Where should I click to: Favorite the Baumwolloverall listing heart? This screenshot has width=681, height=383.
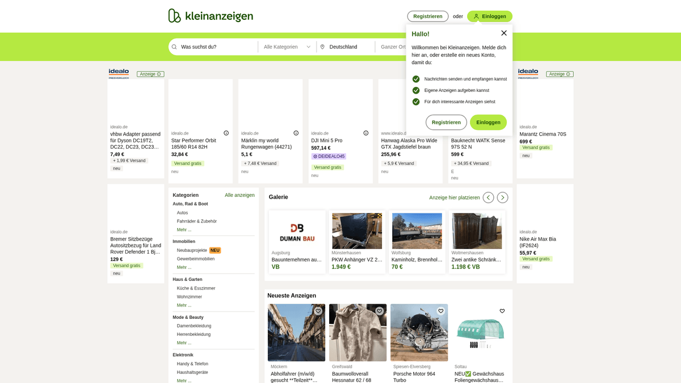380,311
